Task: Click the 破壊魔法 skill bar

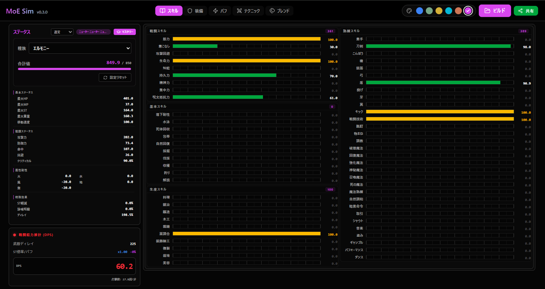Action: [440, 148]
